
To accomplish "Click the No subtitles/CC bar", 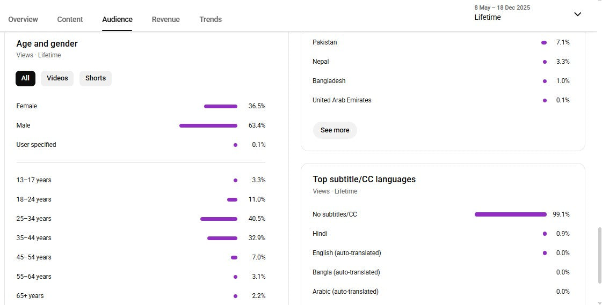I will (510, 214).
